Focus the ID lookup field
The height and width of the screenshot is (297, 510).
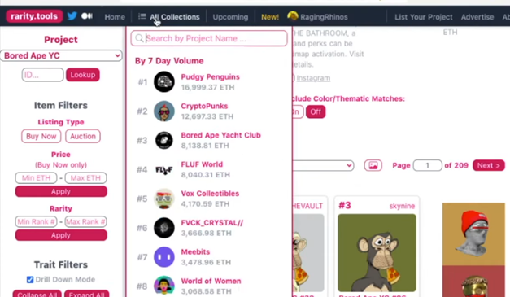(42, 75)
